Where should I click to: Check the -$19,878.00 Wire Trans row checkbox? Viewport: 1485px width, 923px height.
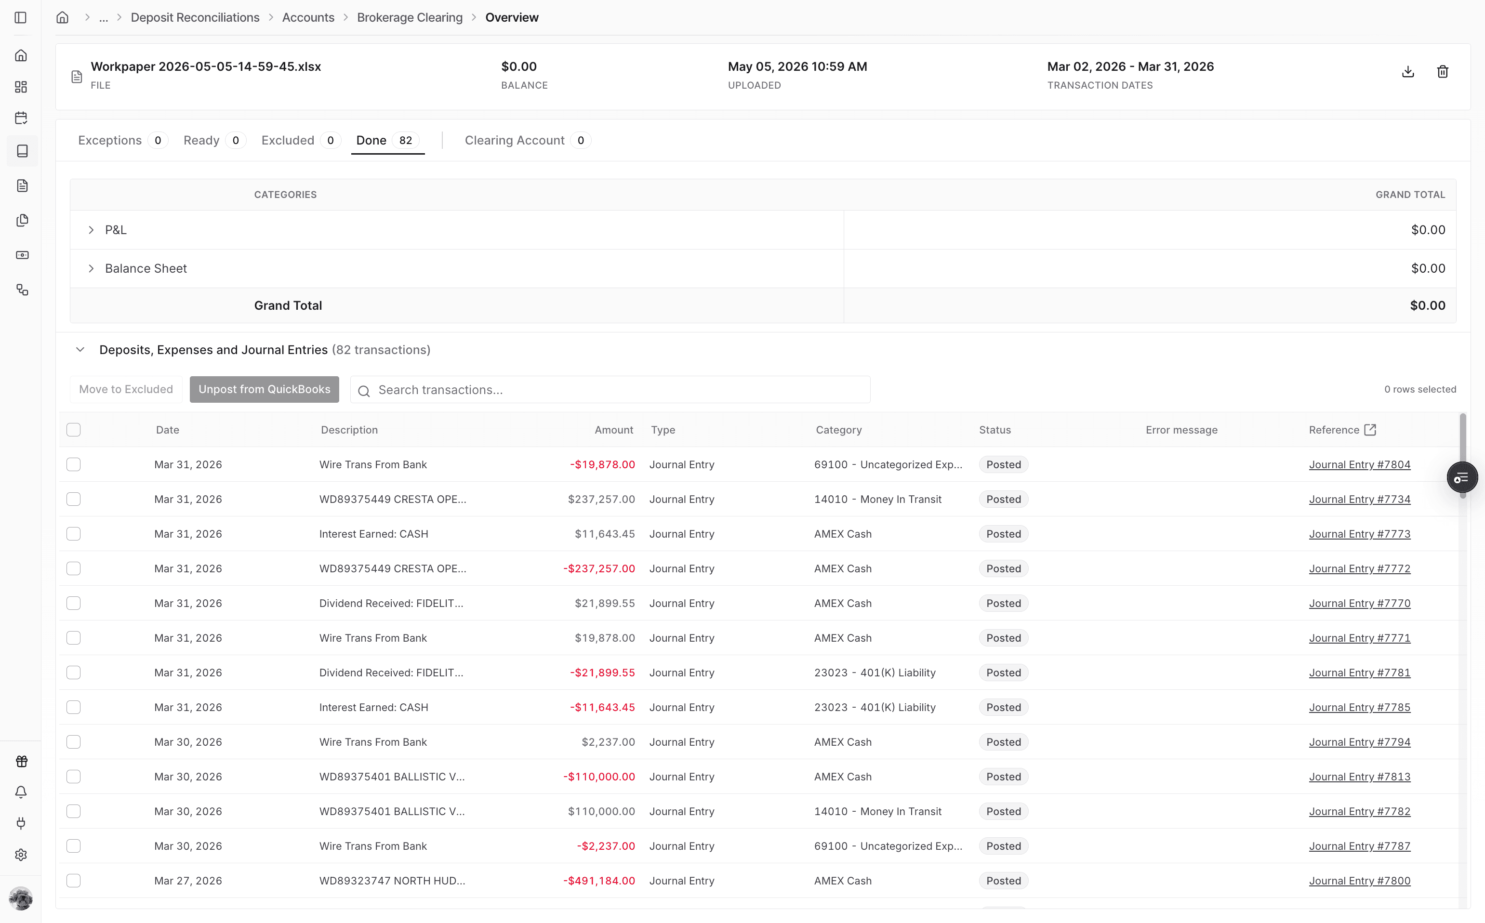pos(73,464)
